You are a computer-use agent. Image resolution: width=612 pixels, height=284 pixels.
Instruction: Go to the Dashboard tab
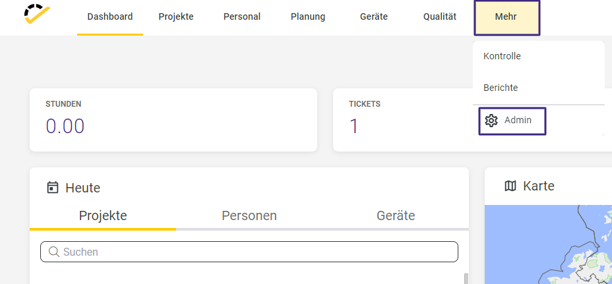coord(110,17)
